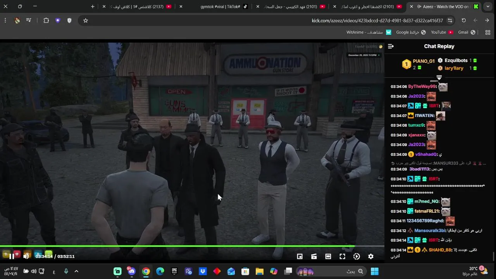
Task: Click ByTheWay99 username in chat
Action: coord(422,86)
